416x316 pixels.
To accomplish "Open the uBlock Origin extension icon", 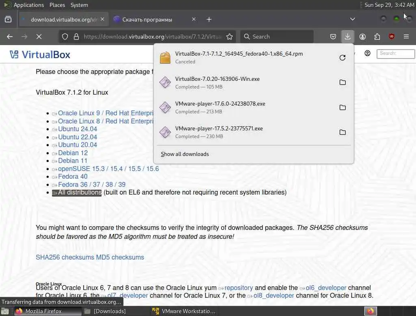I will [x=392, y=37].
